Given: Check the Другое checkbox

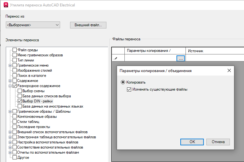Looking at the screenshot, I should pyautogui.click(x=15, y=158).
